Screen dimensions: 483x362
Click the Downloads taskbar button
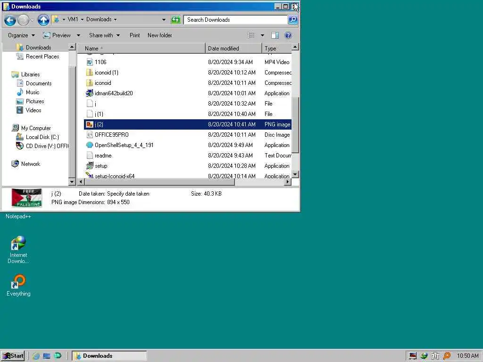(x=109, y=356)
